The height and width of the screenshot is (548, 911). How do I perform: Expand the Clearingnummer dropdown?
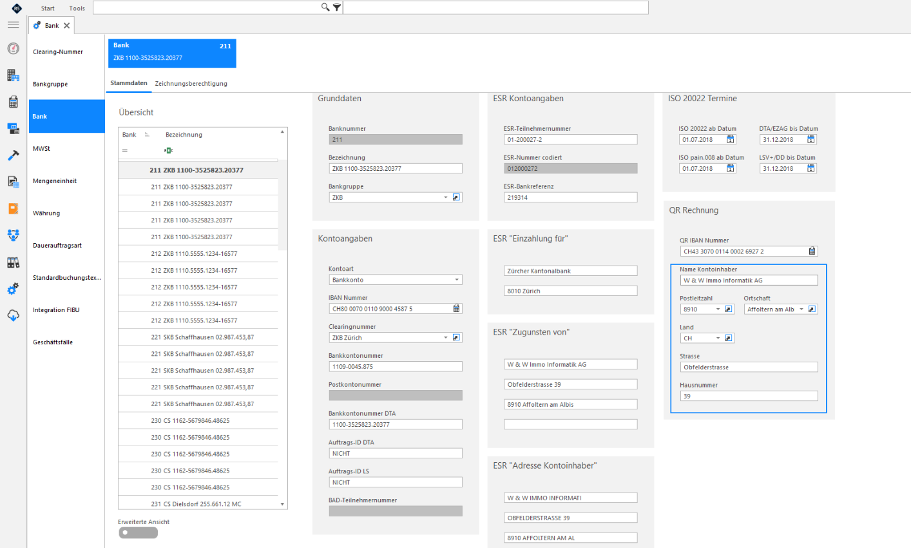click(445, 337)
